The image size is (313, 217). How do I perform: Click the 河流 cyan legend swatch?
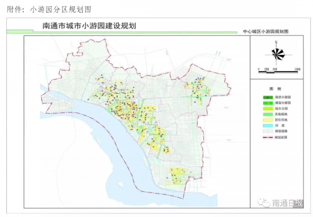pos(267,126)
